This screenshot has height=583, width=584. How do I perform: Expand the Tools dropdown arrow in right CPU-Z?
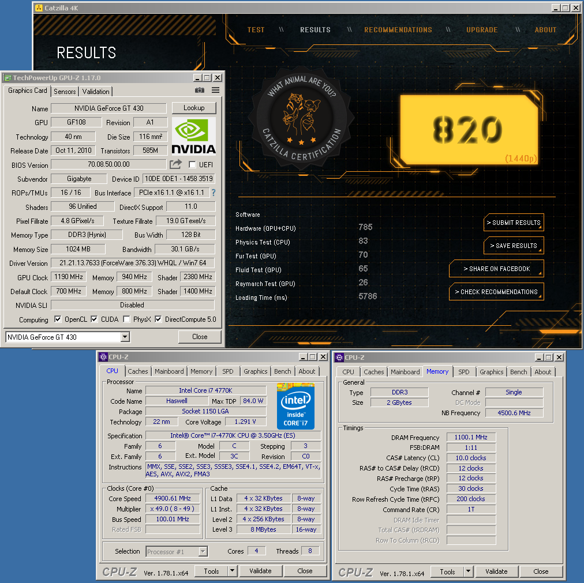point(468,571)
